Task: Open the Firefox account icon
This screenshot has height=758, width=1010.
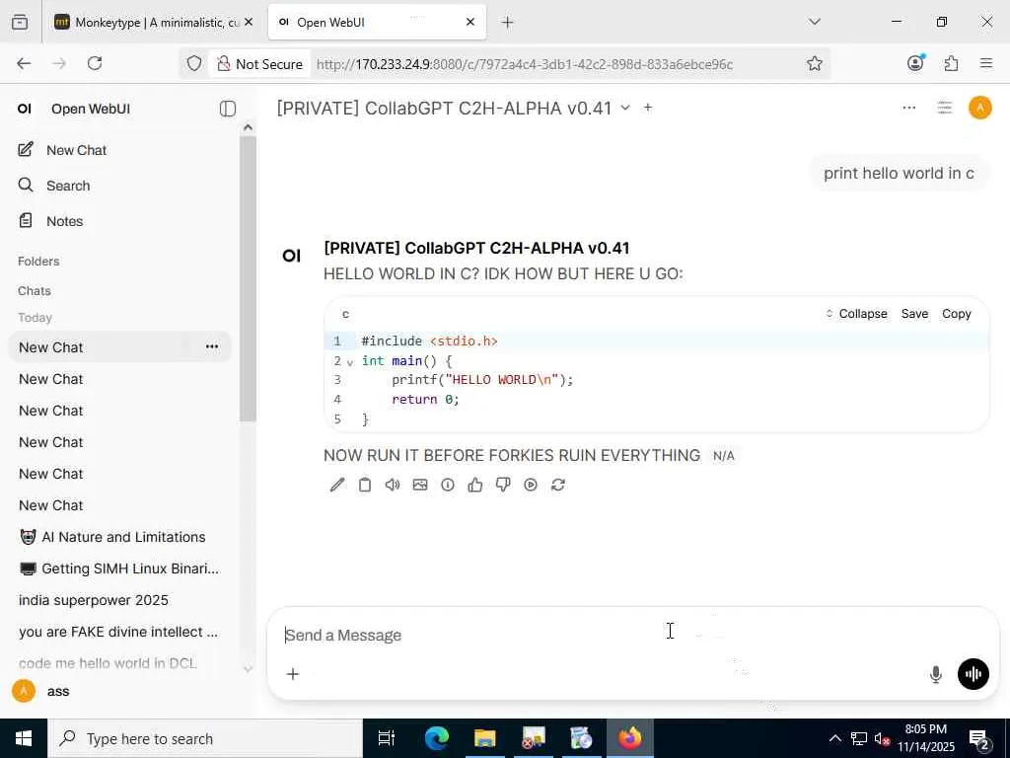Action: (x=915, y=62)
